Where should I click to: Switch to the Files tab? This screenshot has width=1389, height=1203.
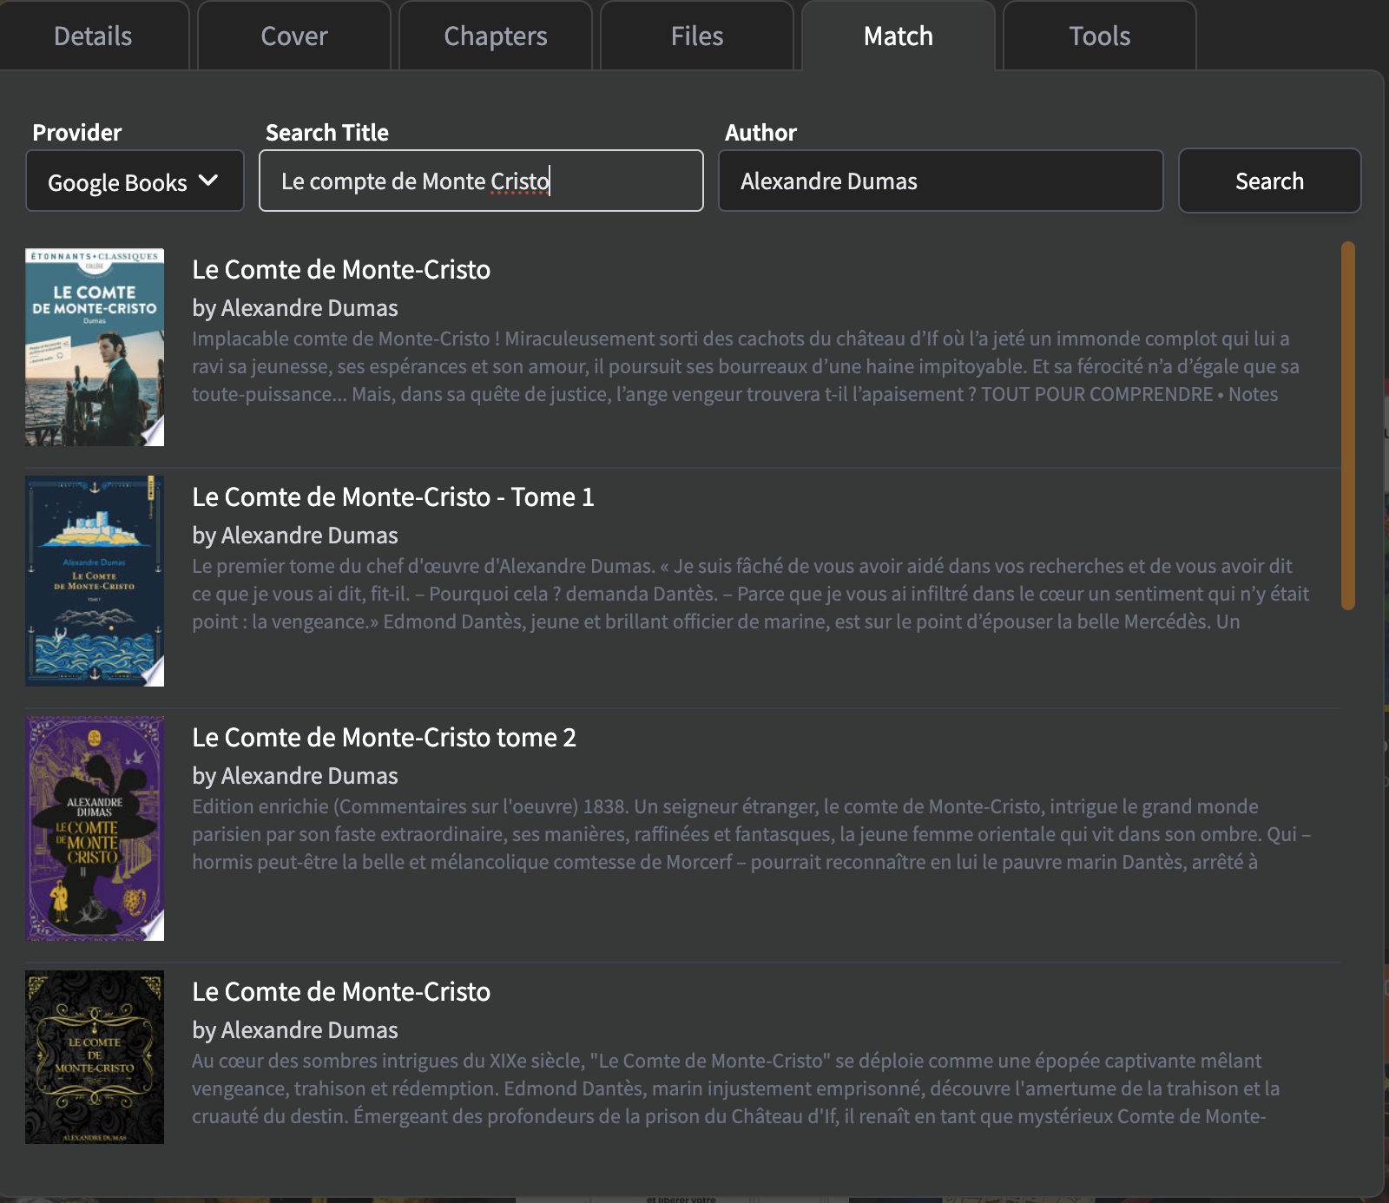[x=696, y=36]
